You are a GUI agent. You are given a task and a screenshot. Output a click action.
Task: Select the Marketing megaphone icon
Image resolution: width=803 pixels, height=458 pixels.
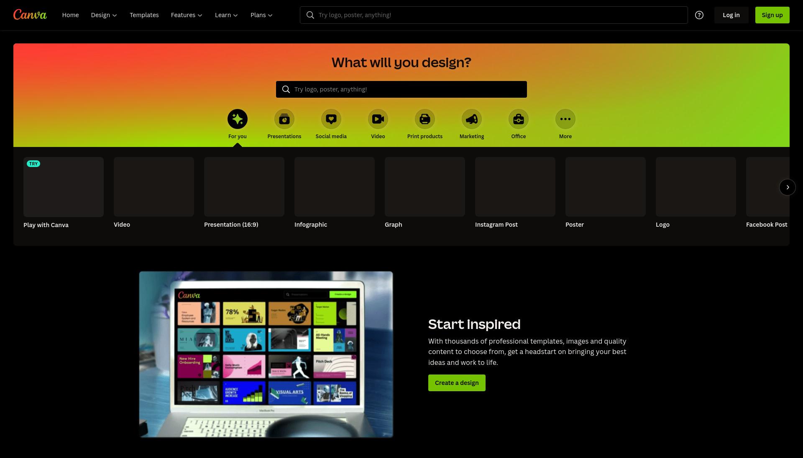[472, 119]
